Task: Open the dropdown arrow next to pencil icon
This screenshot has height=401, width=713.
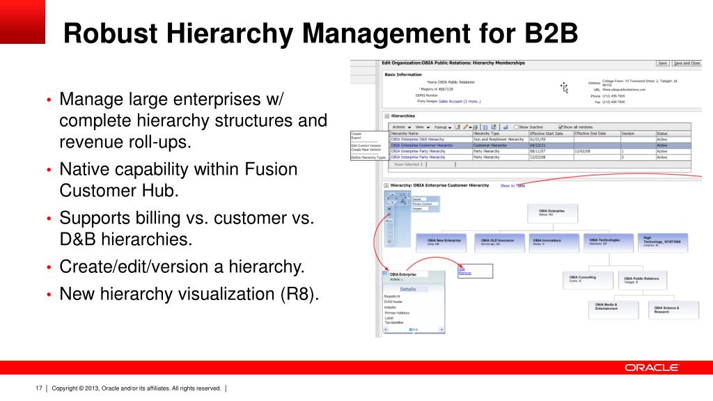Action: click(x=471, y=128)
